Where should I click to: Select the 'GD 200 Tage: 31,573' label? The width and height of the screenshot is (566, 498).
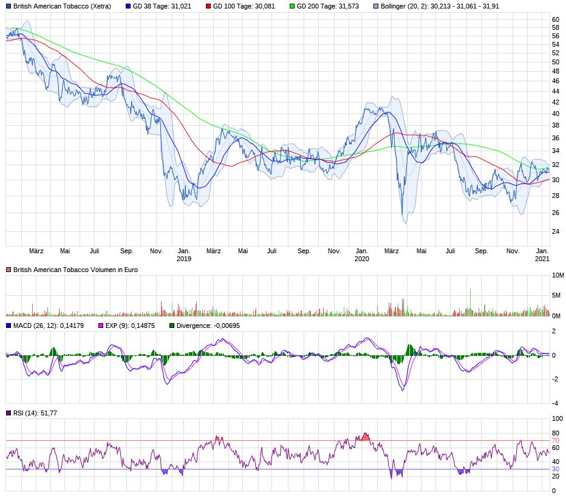click(328, 6)
